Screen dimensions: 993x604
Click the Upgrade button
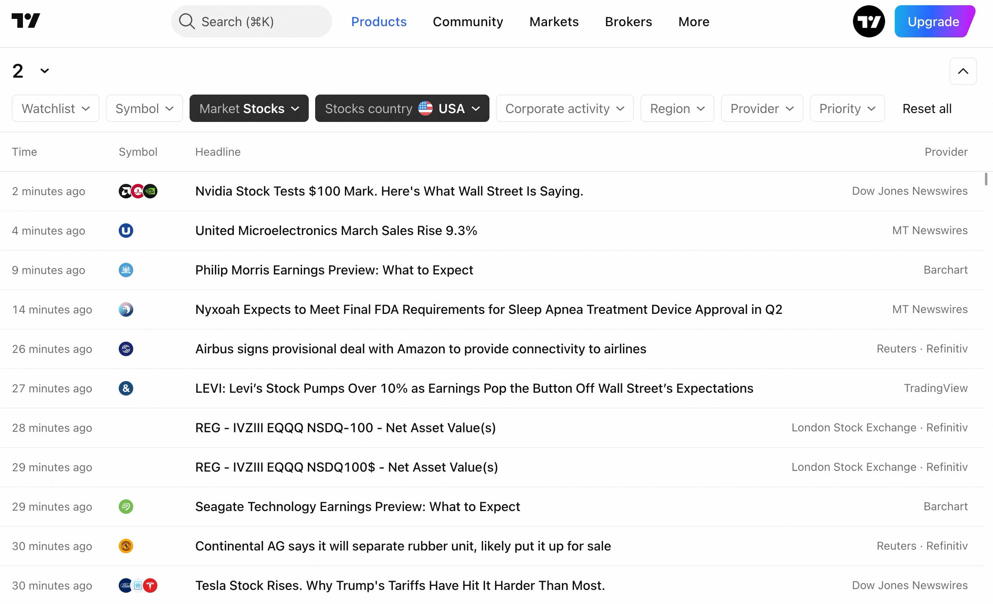tap(933, 21)
